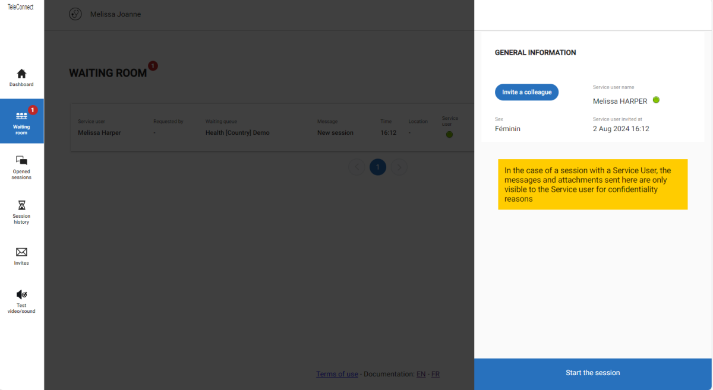This screenshot has height=390, width=713.
Task: Click the TeleConnect logo
Action: click(x=21, y=7)
